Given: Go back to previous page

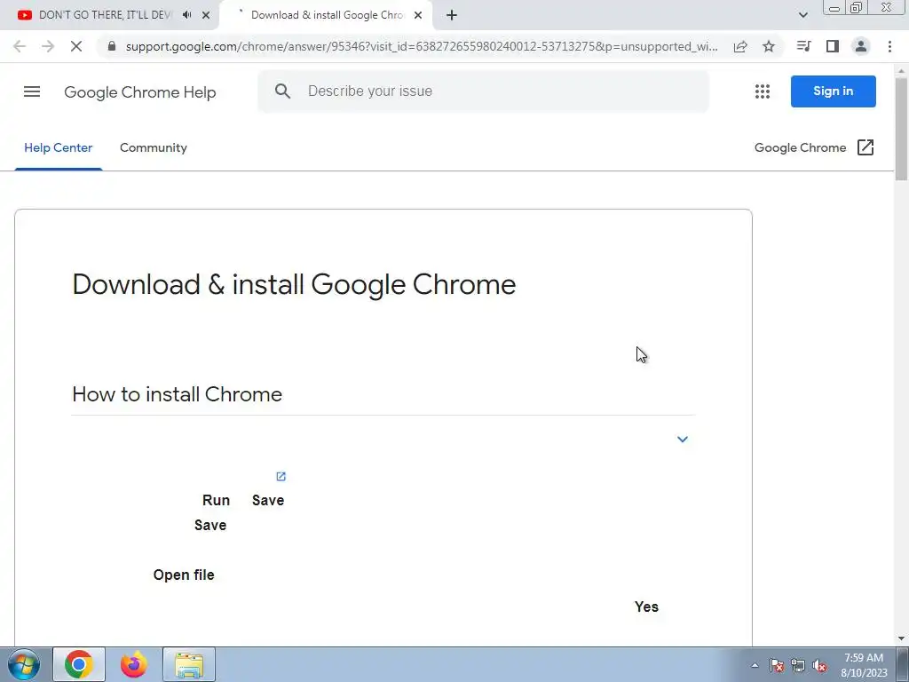Looking at the screenshot, I should click(20, 46).
